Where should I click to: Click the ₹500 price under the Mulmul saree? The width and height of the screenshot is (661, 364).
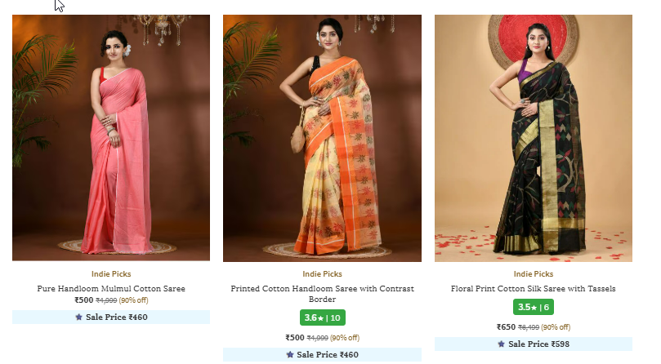pos(84,300)
